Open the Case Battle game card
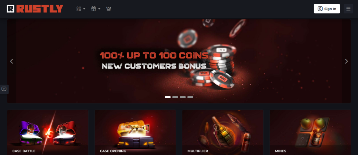 (48, 132)
